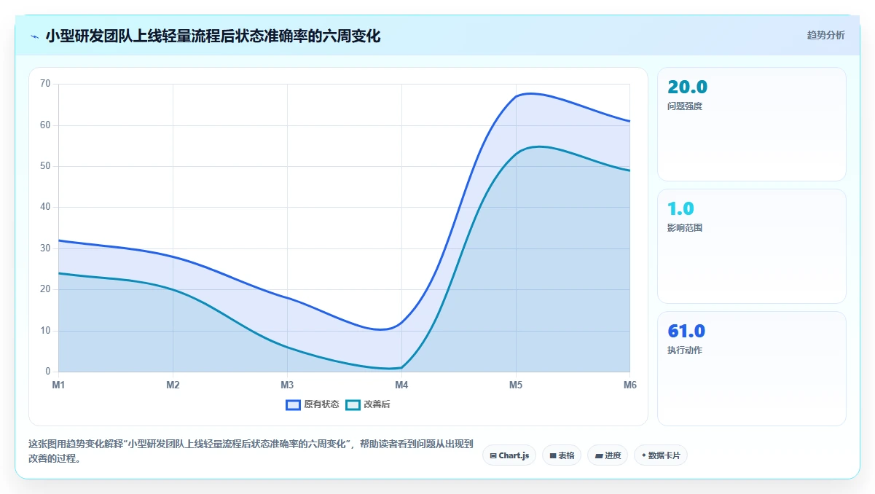
Task: Click the 10 y-axis tick label
Action: coord(45,331)
